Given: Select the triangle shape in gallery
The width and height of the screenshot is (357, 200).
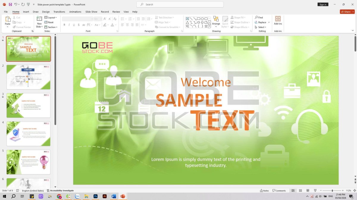Looking at the screenshot, I should click(187, 22).
